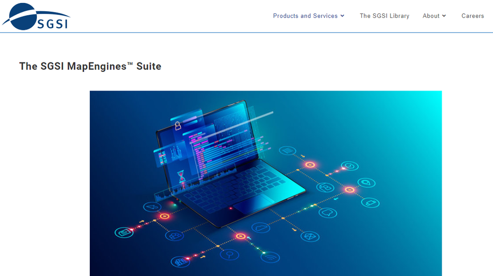
Task: Click the SGSI logo in the header
Action: click(x=36, y=16)
